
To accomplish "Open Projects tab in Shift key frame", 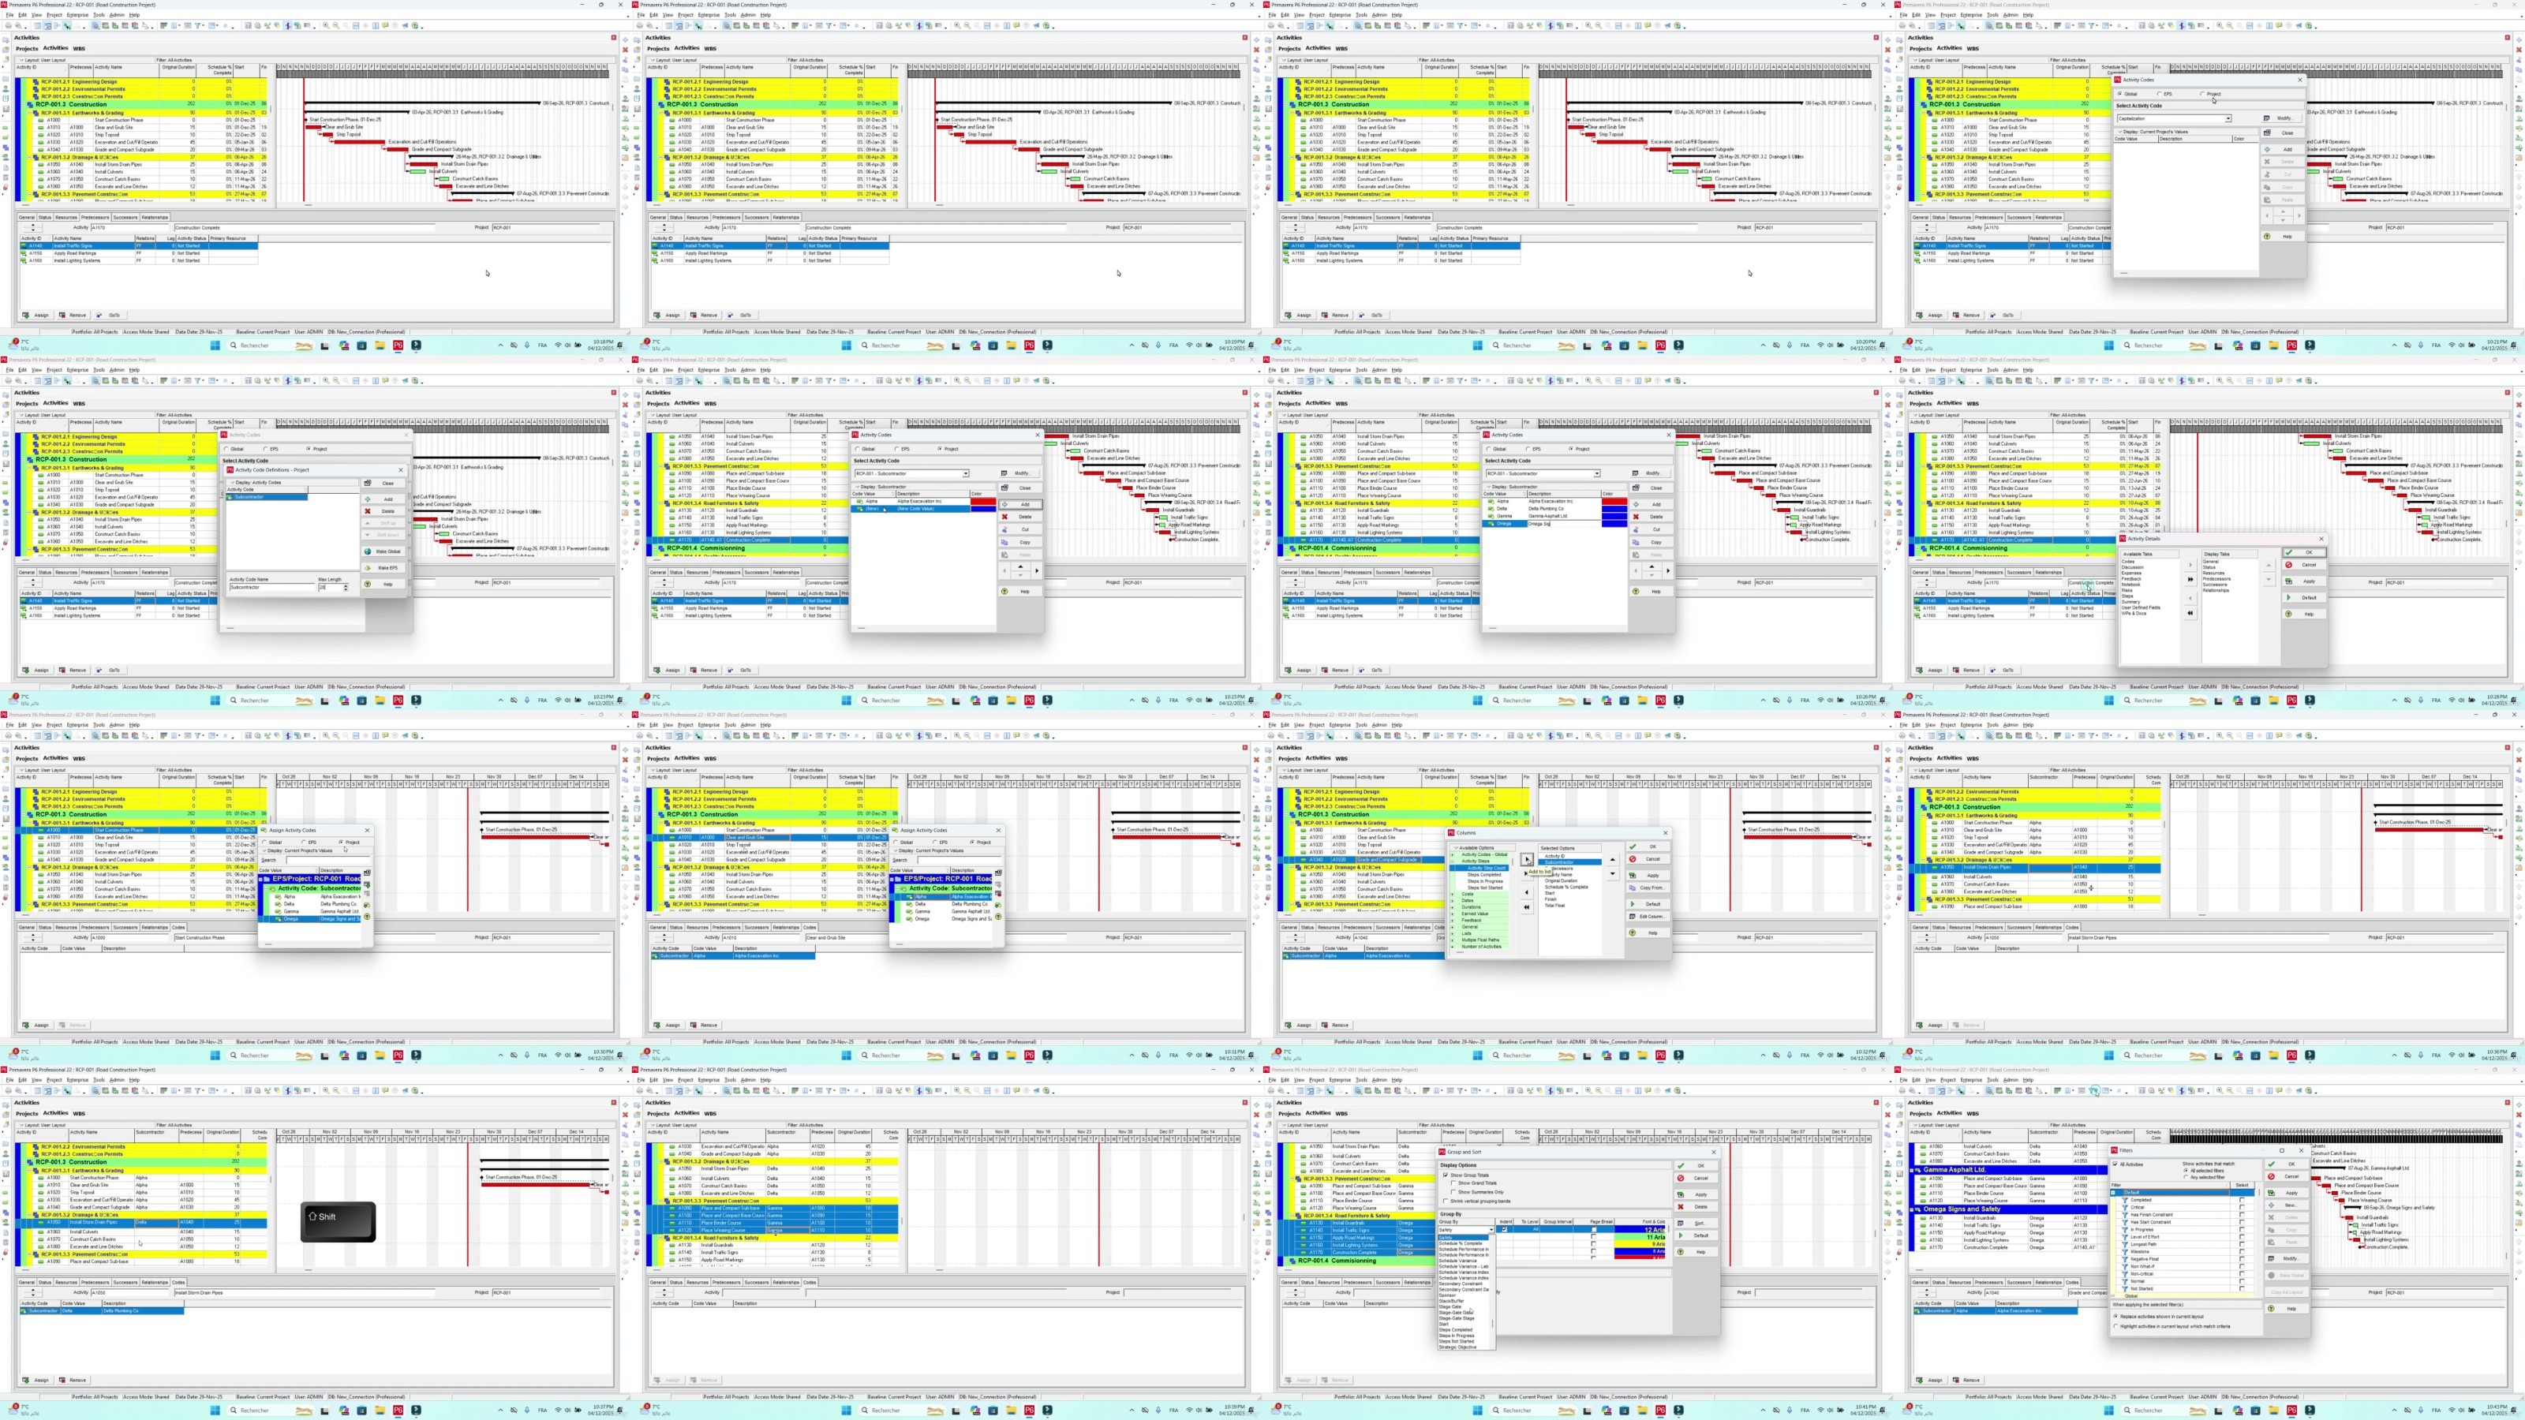I will pos(27,1113).
